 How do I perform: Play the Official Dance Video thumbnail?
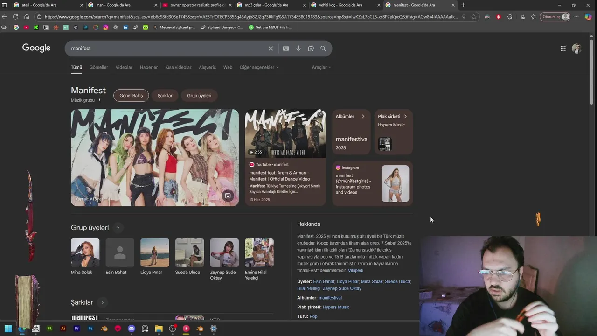click(x=285, y=133)
